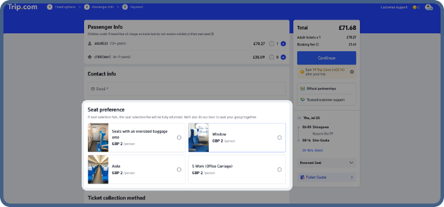Increase adult passenger count
Image resolution: width=444 pixels, height=207 pixels.
[x=283, y=44]
